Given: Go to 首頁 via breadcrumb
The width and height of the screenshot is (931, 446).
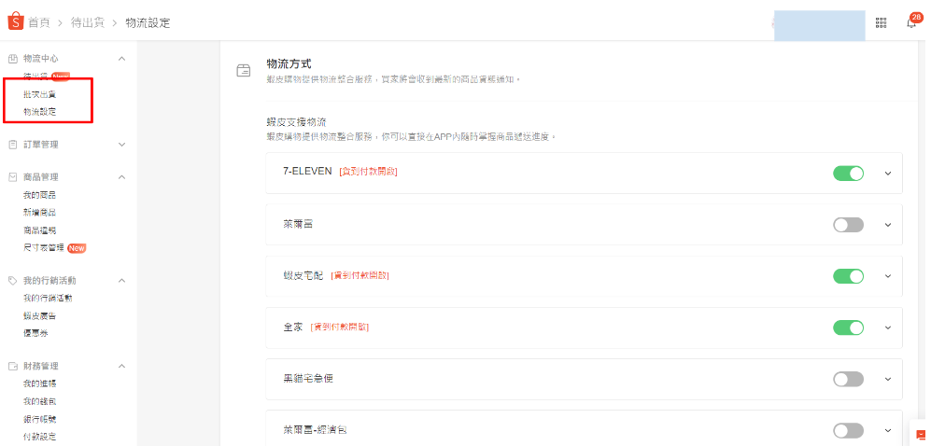Looking at the screenshot, I should pos(38,23).
